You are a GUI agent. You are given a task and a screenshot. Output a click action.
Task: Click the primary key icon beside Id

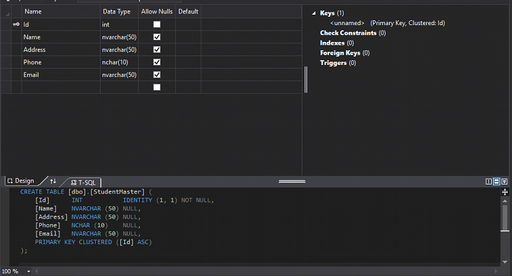point(16,24)
